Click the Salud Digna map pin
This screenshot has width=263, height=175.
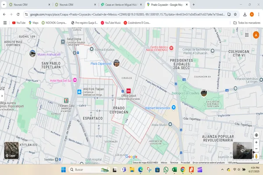click(x=63, y=42)
